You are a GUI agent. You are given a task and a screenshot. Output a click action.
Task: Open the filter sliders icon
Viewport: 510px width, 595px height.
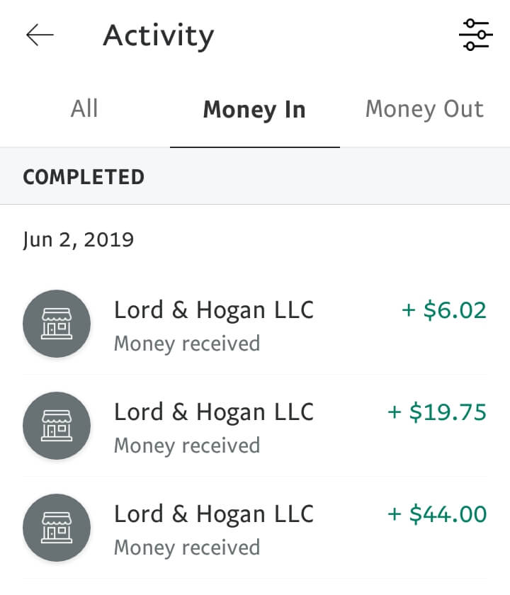[476, 35]
